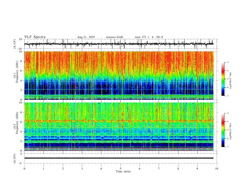Click log(PSD) label beside ch.1 color bar
The image size is (244, 189).
[x=231, y=80]
